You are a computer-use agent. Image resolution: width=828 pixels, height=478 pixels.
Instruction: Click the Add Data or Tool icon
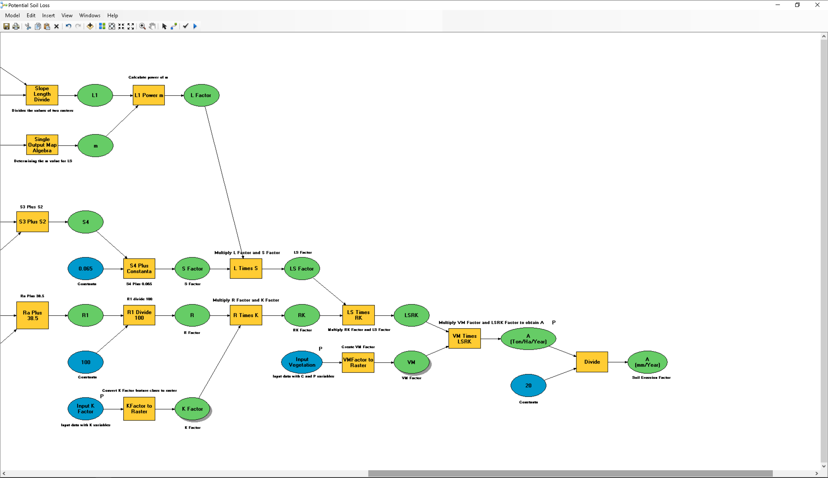coord(90,26)
